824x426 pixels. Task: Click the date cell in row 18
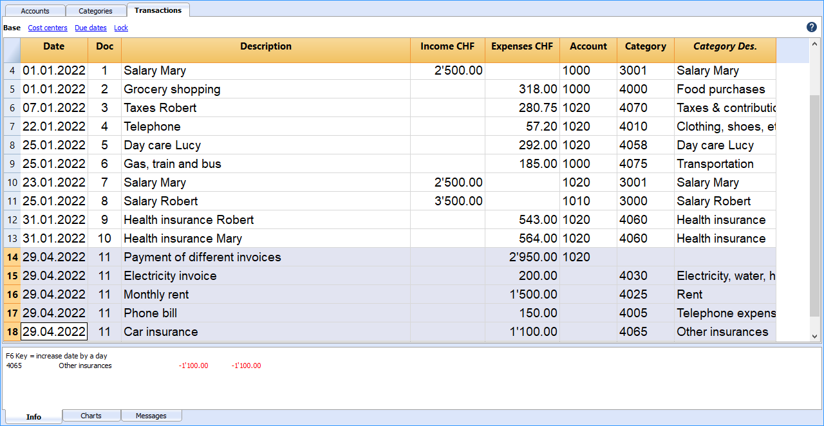[54, 332]
